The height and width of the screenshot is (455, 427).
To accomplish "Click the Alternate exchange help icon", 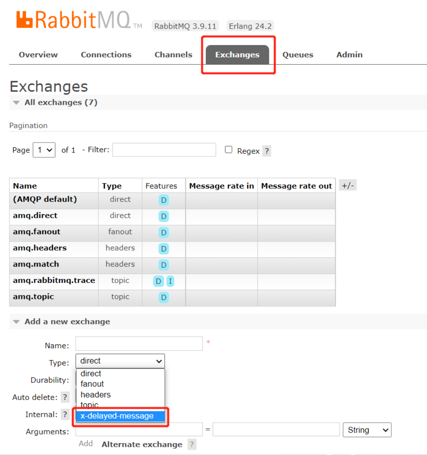I will [x=191, y=444].
